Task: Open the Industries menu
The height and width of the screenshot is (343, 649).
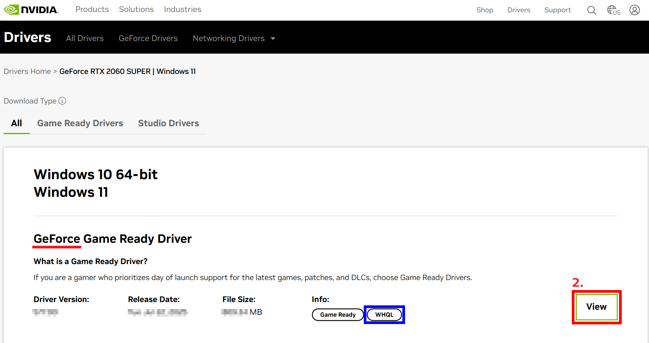Action: pyautogui.click(x=182, y=10)
